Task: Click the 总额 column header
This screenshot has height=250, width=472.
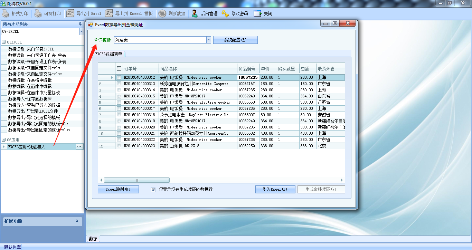Action: click(x=308, y=69)
